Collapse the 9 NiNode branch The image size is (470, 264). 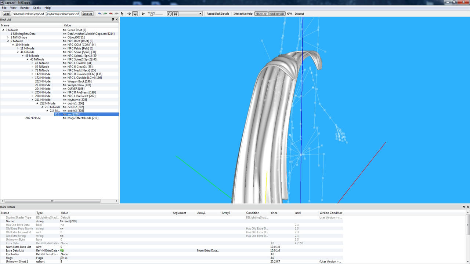(8, 41)
